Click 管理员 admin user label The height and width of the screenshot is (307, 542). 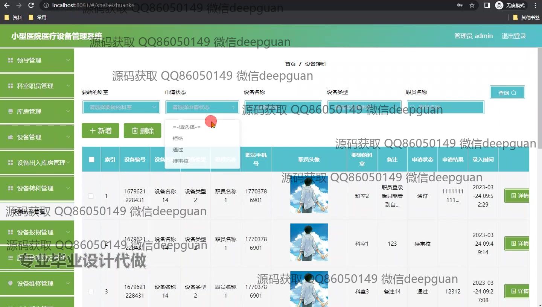473,36
